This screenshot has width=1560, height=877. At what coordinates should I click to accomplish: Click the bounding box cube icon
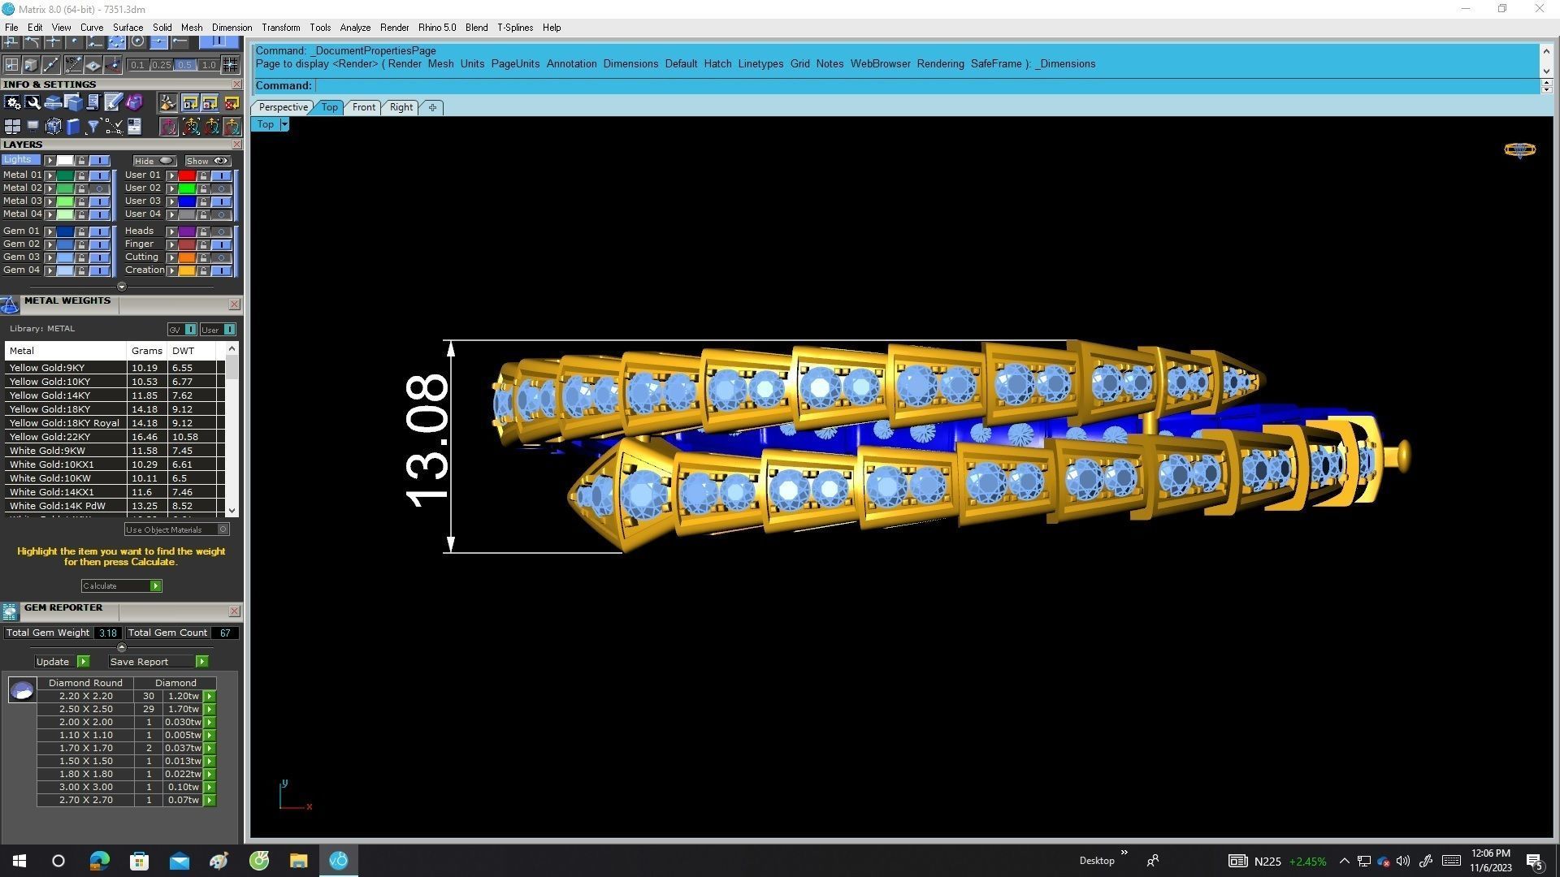click(x=53, y=126)
